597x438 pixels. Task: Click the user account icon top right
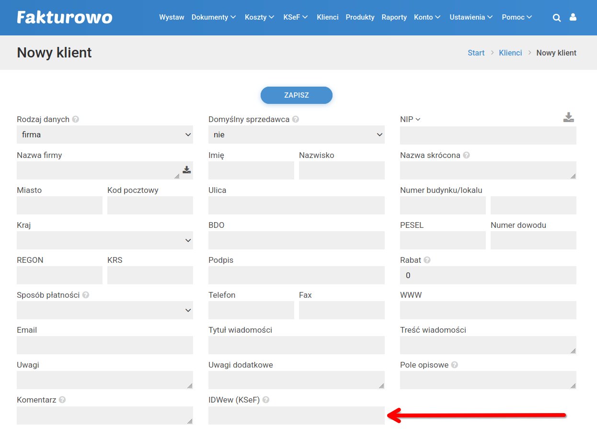point(573,17)
